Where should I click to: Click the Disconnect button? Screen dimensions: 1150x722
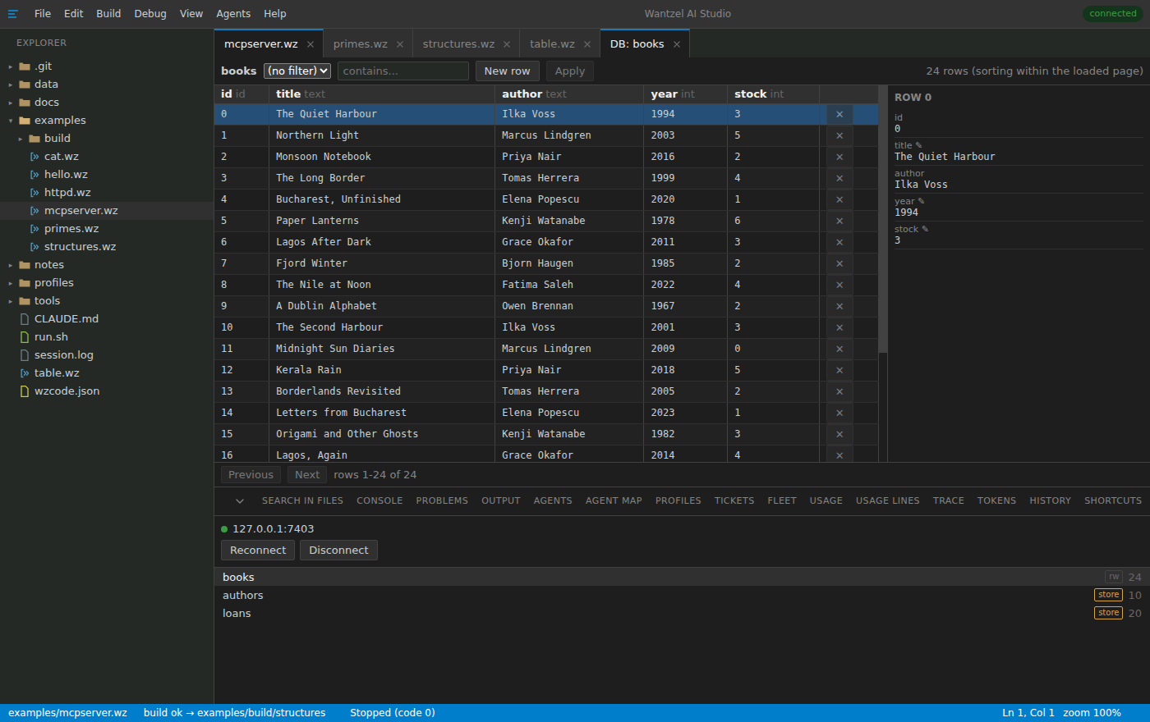338,551
